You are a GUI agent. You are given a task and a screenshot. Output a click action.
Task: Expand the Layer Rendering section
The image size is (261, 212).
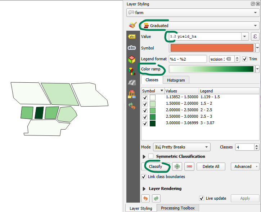pyautogui.click(x=144, y=189)
